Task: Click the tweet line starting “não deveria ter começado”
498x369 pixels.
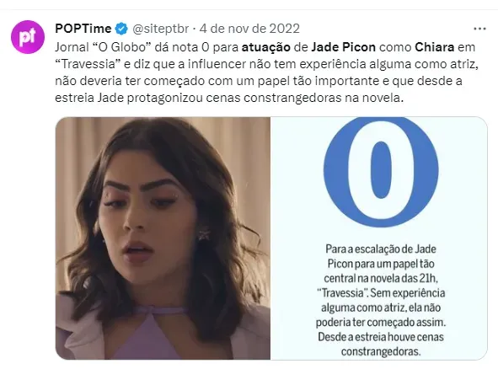Action: 259,81
